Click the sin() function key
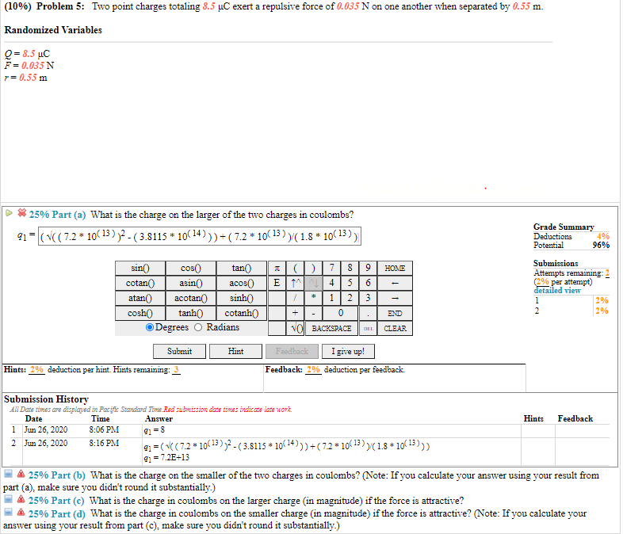623x534 pixels. tap(140, 268)
